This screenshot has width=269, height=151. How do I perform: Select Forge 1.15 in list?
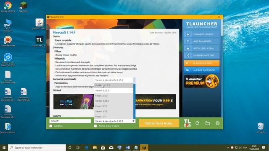[x=113, y=117]
